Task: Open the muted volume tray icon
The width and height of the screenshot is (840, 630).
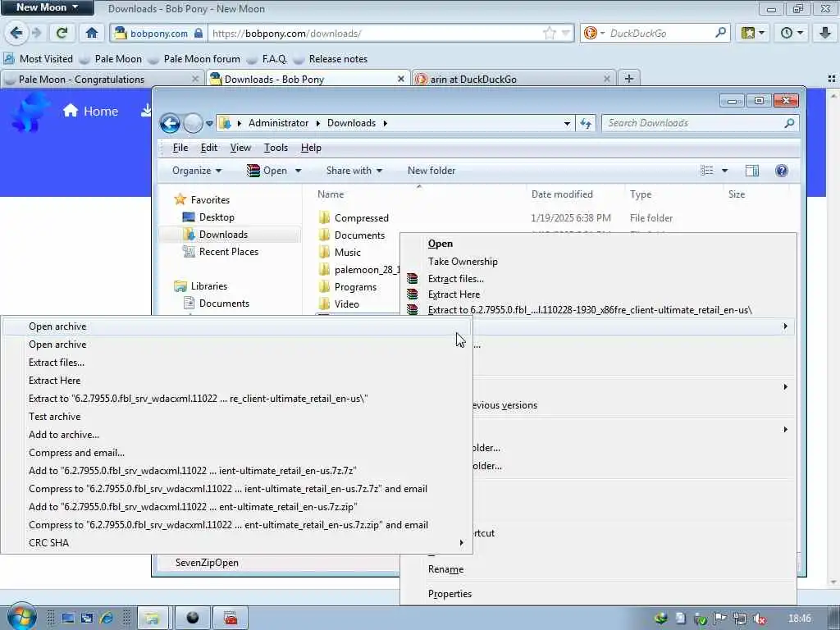Action: pyautogui.click(x=759, y=619)
